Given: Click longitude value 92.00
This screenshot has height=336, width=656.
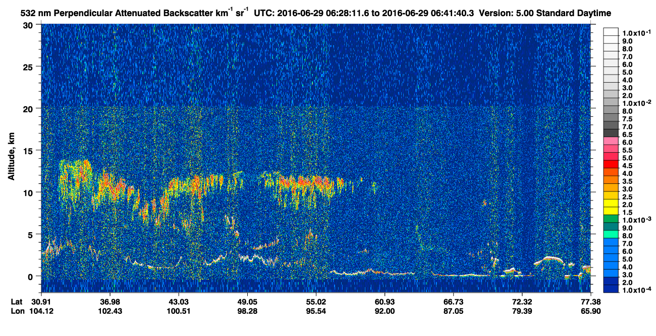Looking at the screenshot, I should click(x=384, y=311).
